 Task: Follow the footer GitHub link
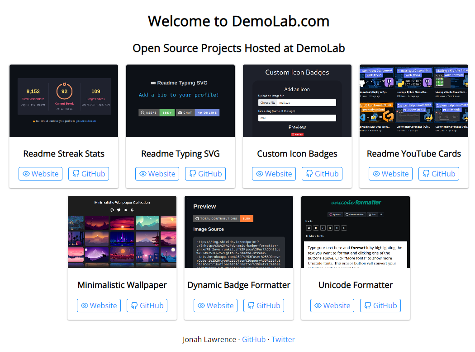coord(253,339)
